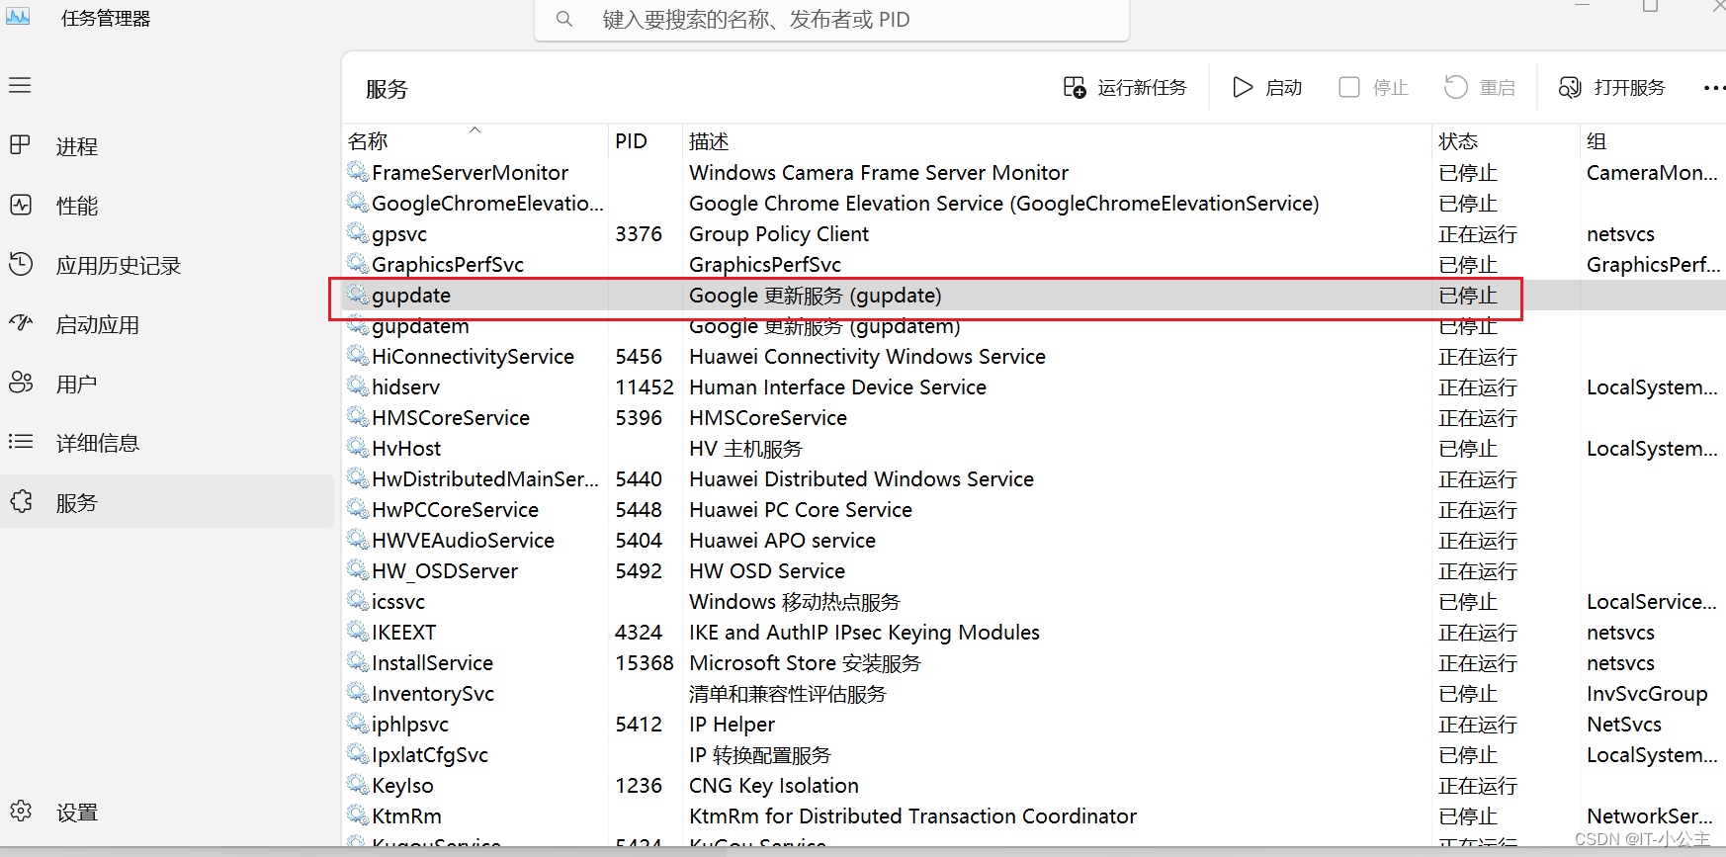The image size is (1726, 857).
Task: Click the Performance (性能) sidebar icon
Action: tap(20, 205)
